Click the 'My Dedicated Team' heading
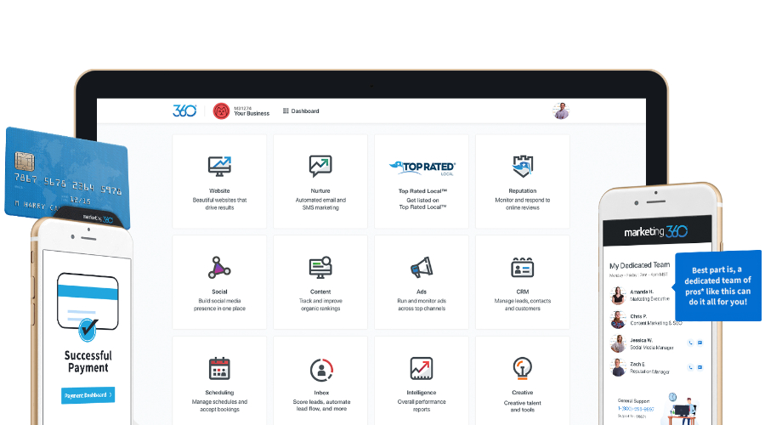This screenshot has height=425, width=765. pyautogui.click(x=639, y=265)
